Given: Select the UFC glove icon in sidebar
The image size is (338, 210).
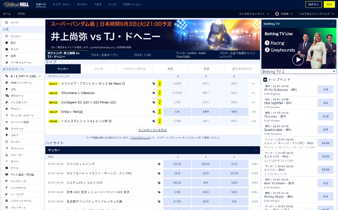Looking at the screenshot, I should click(x=6, y=89).
